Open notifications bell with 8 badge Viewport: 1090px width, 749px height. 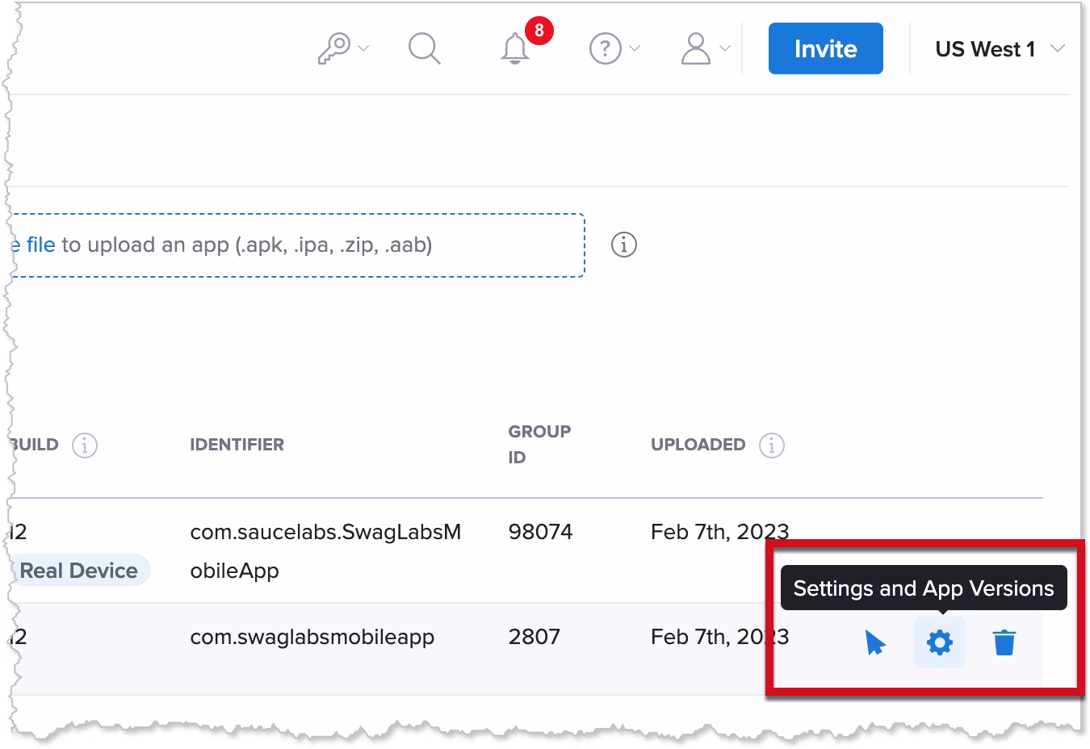coord(515,48)
